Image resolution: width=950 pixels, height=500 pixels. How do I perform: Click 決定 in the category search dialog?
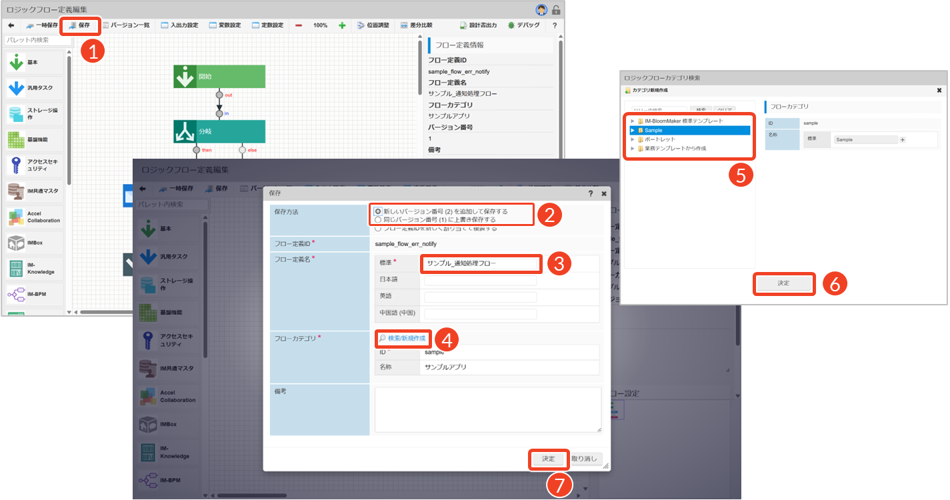[783, 283]
